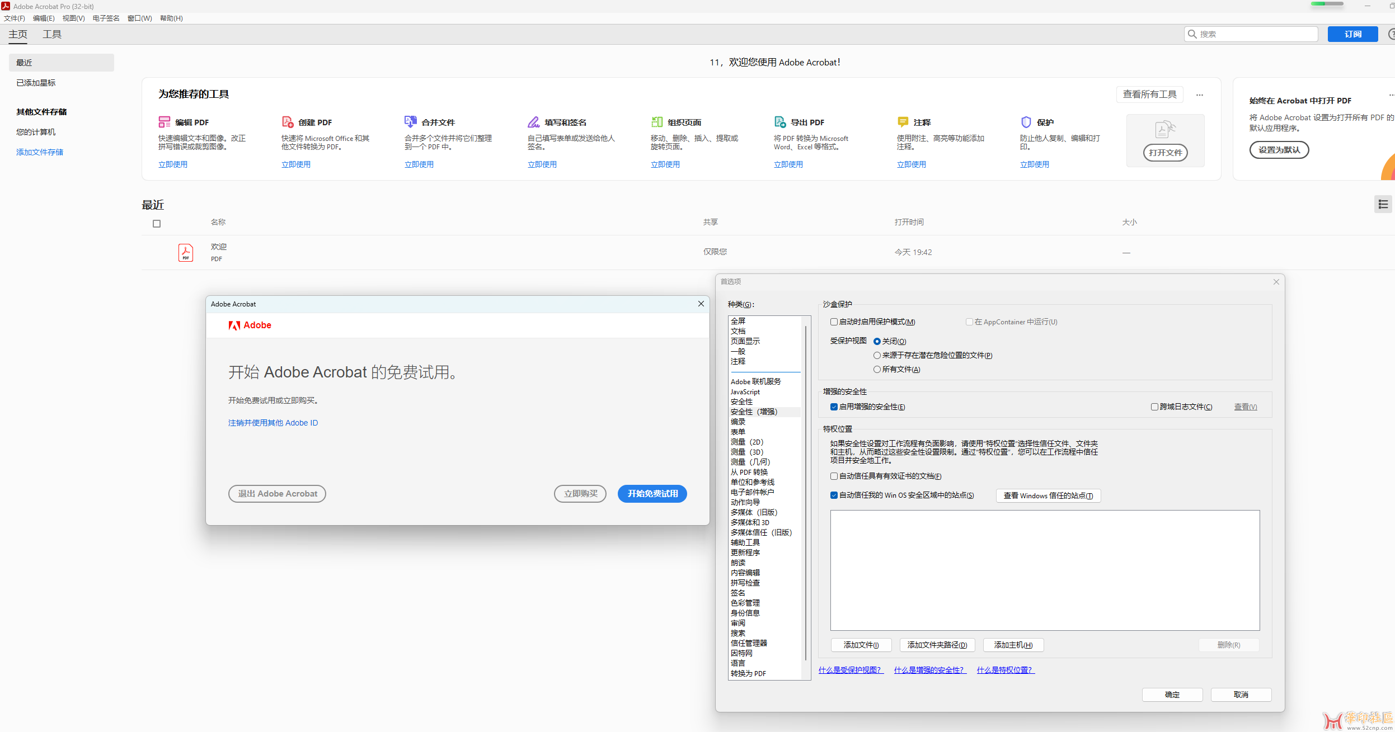Select 关闭 protected view radio

877,342
